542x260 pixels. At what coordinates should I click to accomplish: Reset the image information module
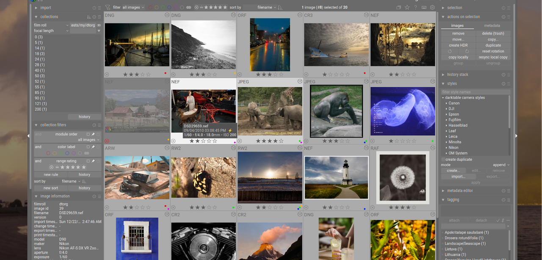94,196
